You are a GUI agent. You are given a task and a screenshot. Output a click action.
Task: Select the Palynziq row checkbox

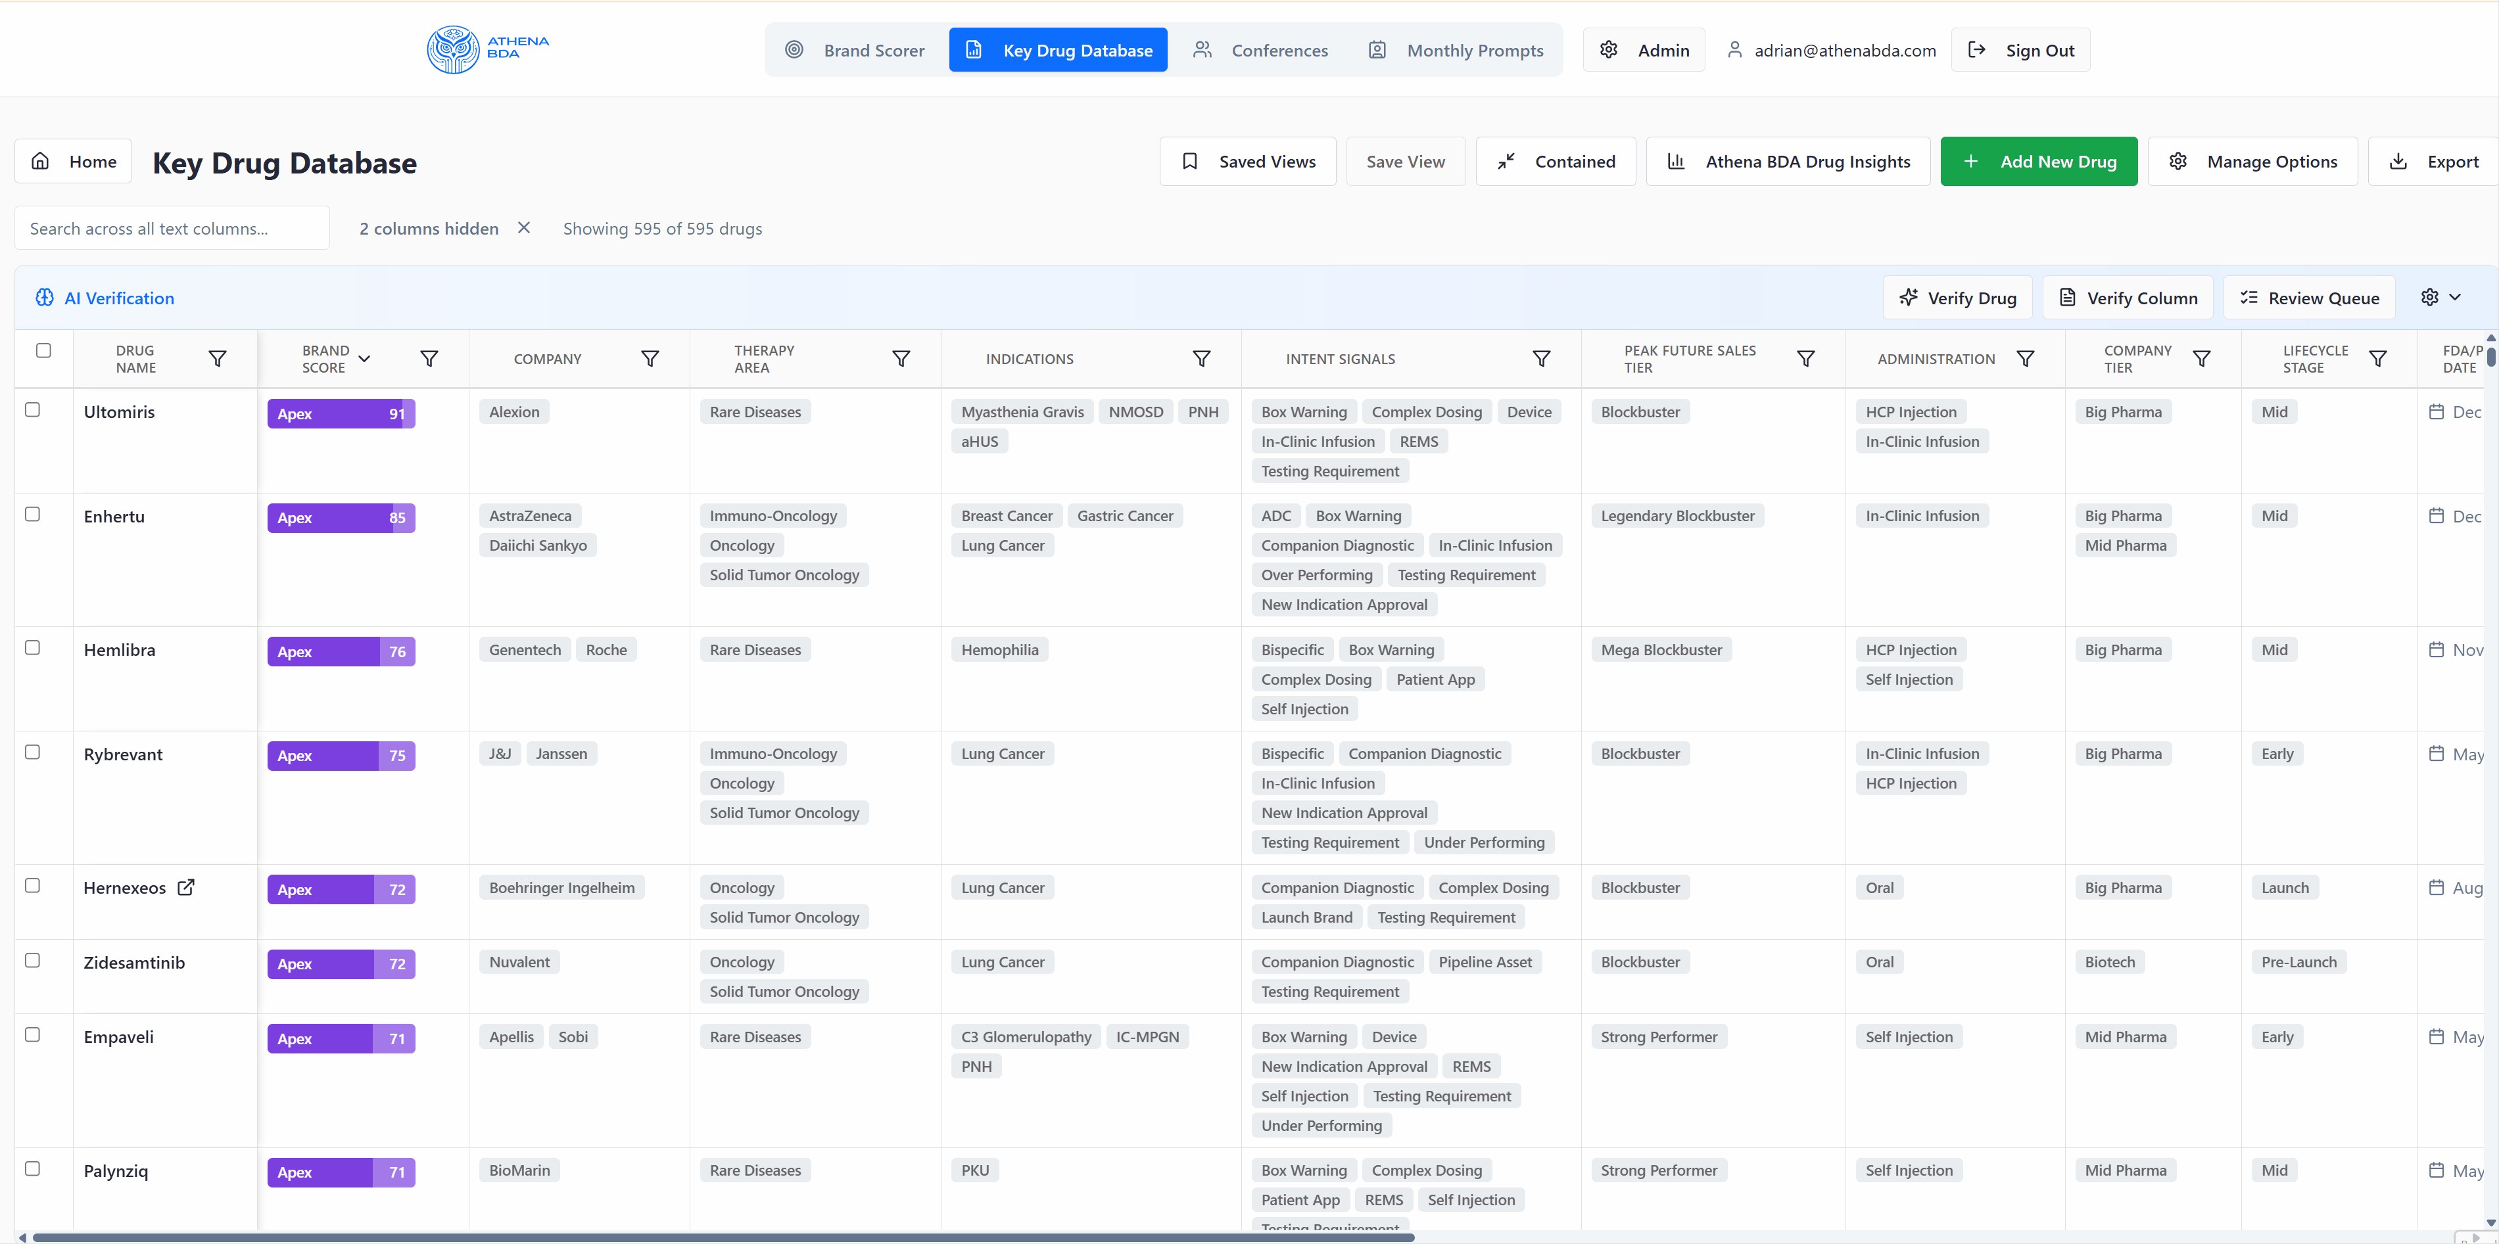click(32, 1168)
